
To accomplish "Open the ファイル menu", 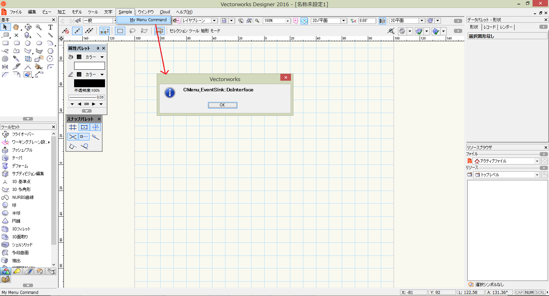I will click(x=15, y=12).
